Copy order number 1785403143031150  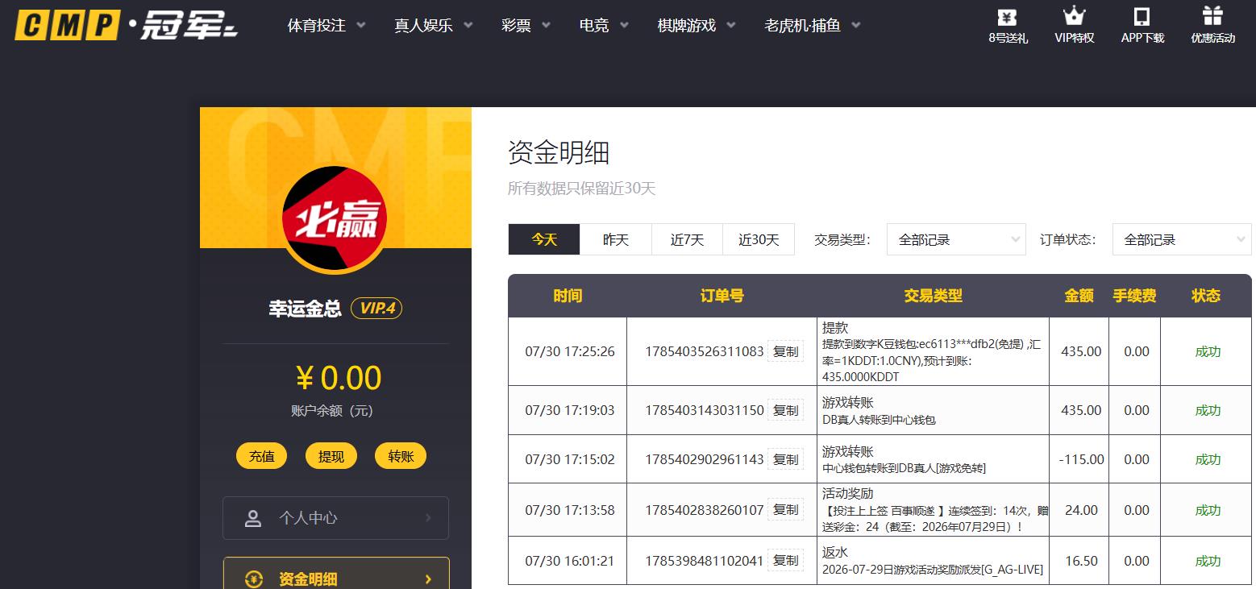(x=786, y=410)
